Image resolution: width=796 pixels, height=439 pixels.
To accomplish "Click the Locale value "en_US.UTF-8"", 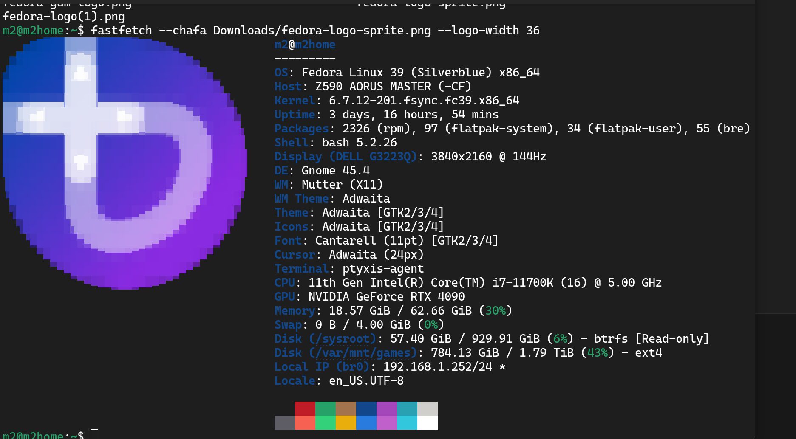I will [x=366, y=381].
